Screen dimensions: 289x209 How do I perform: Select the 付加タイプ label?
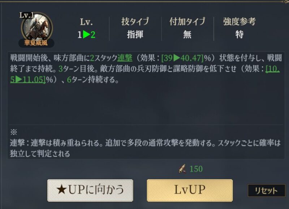point(187,22)
